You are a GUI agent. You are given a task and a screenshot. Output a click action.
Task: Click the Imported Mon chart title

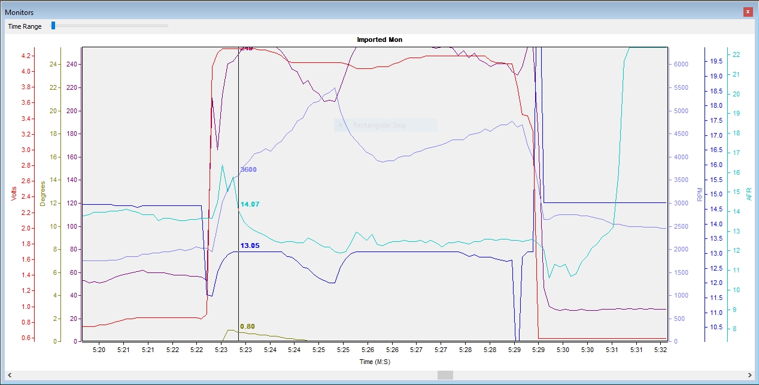[380, 40]
